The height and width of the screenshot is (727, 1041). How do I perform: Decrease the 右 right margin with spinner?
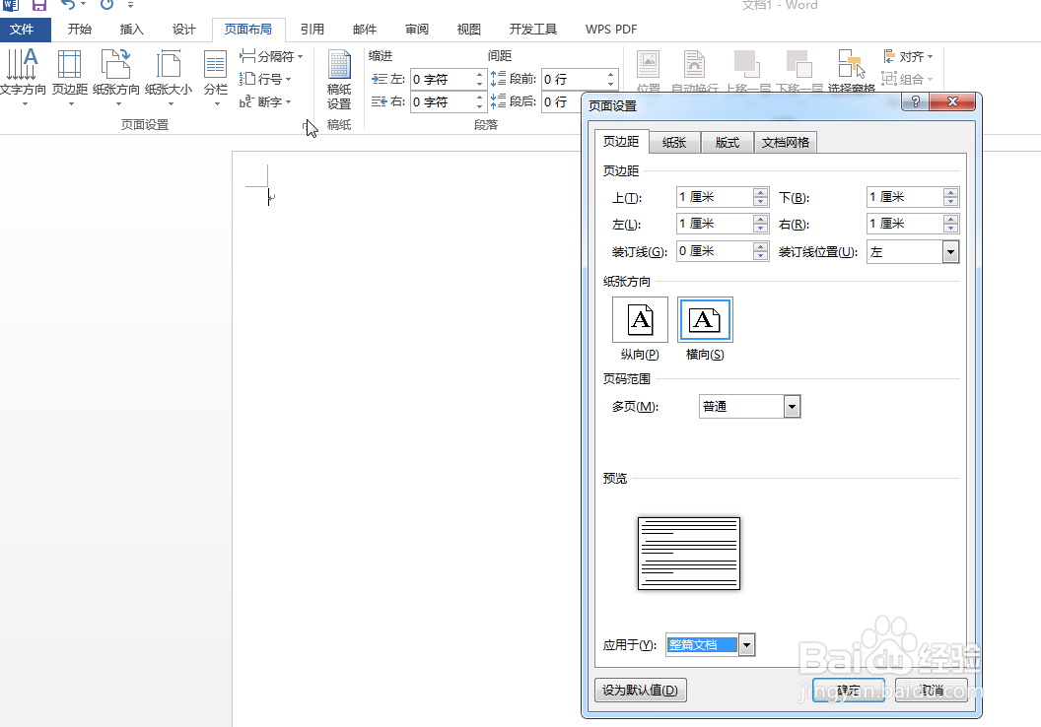[x=950, y=229]
